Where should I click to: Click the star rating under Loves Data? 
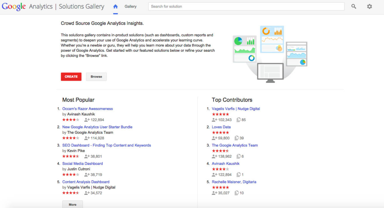[x=220, y=133]
